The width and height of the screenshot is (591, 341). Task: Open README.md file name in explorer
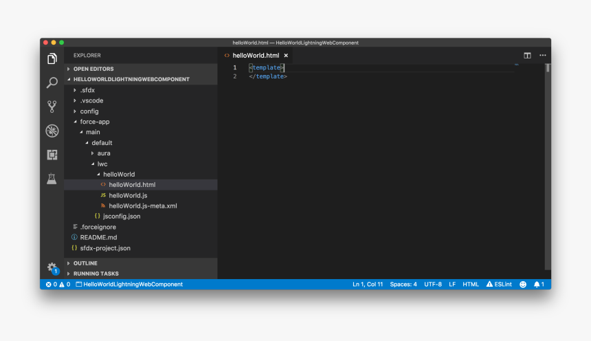[98, 237]
